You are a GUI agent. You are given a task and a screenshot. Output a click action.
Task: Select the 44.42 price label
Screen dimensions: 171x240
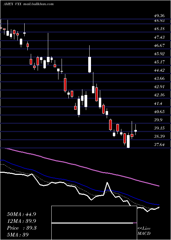pos(159,70)
